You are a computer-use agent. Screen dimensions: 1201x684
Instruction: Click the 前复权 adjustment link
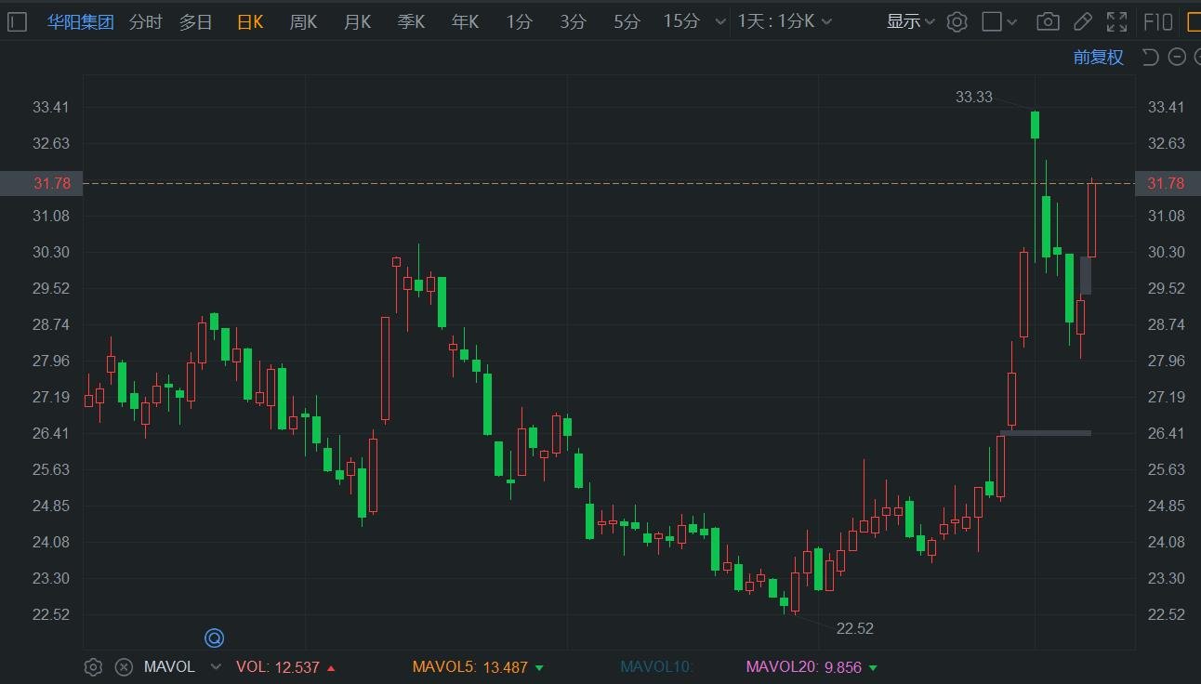pyautogui.click(x=1098, y=58)
